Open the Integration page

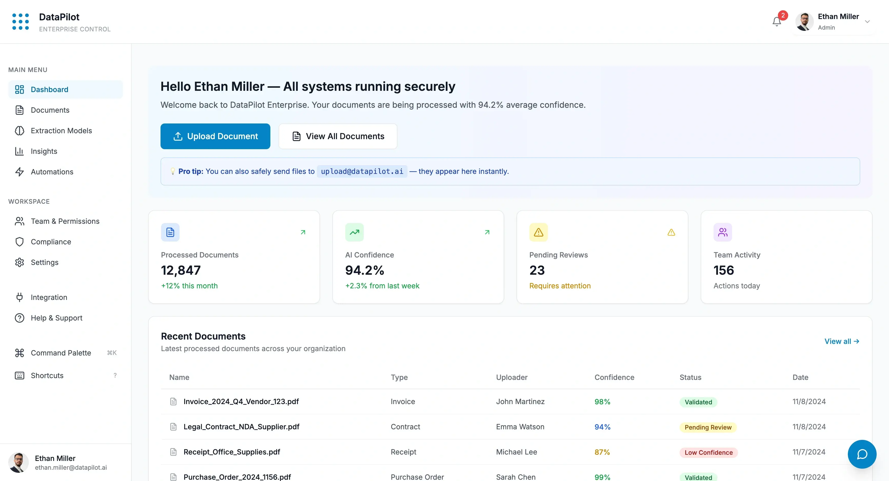pyautogui.click(x=49, y=297)
